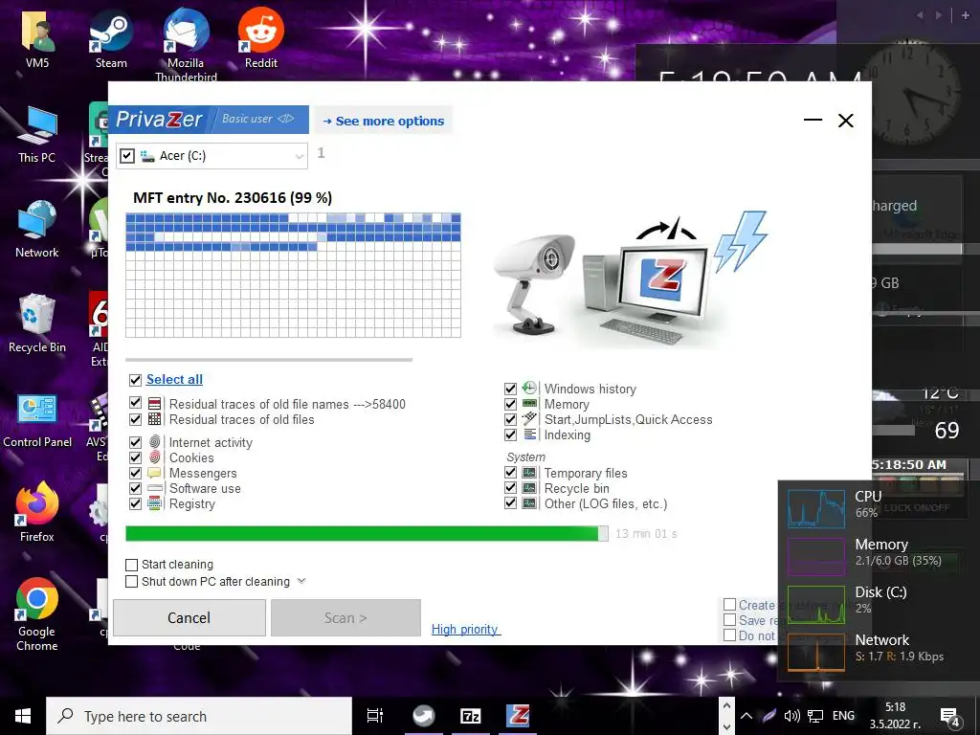Click the Temporary files icon
This screenshot has width=980, height=735.
[x=529, y=473]
